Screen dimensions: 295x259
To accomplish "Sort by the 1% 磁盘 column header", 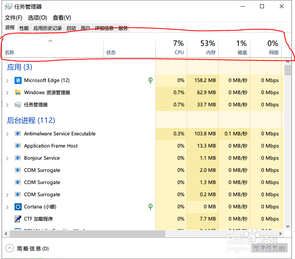I will point(234,48).
